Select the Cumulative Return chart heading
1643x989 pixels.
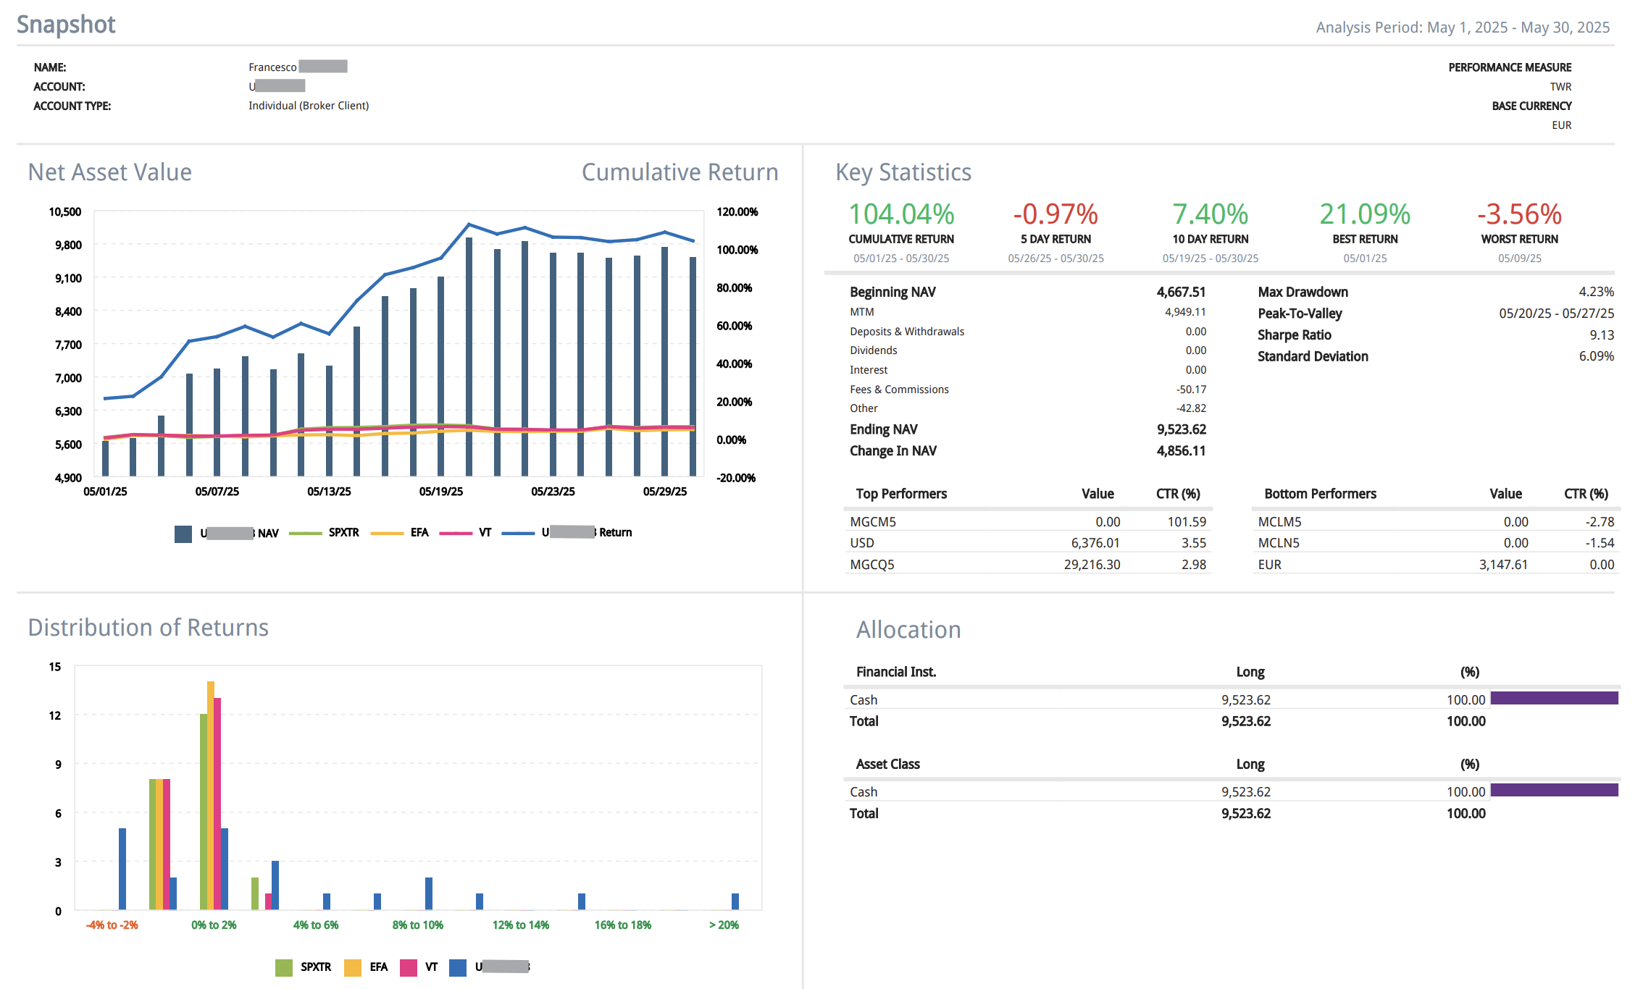pos(680,172)
